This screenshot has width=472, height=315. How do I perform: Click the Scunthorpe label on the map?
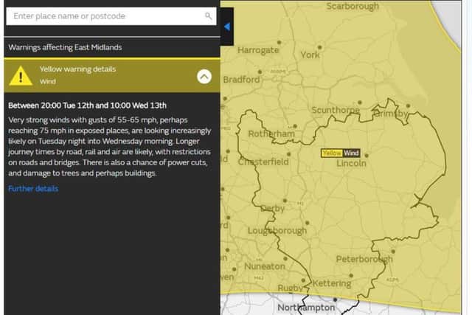pyautogui.click(x=336, y=110)
